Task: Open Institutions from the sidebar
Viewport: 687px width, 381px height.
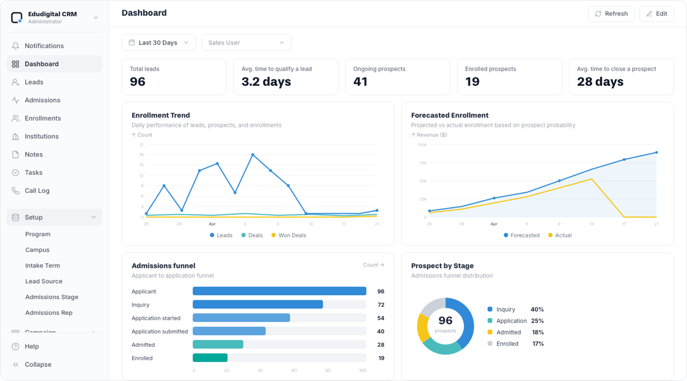Action: tap(54, 136)
